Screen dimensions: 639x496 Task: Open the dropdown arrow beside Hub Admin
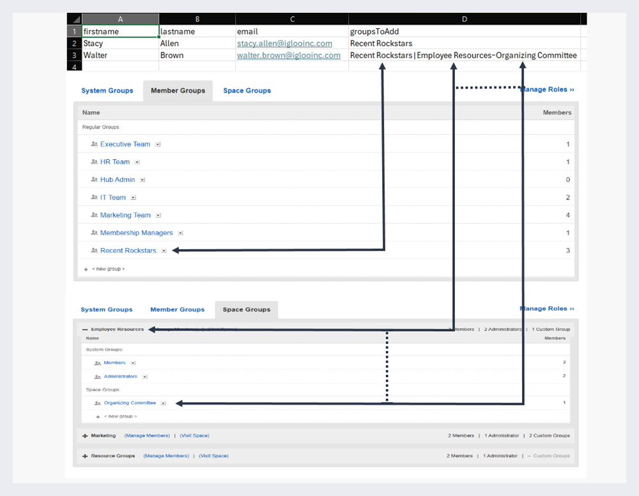pyautogui.click(x=142, y=180)
